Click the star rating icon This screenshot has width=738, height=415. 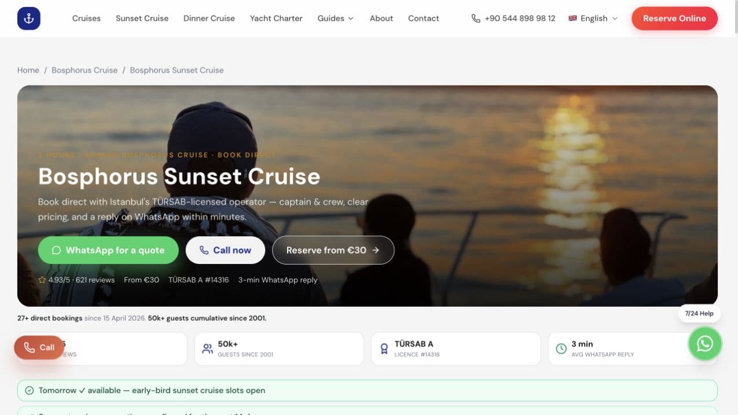coord(42,280)
